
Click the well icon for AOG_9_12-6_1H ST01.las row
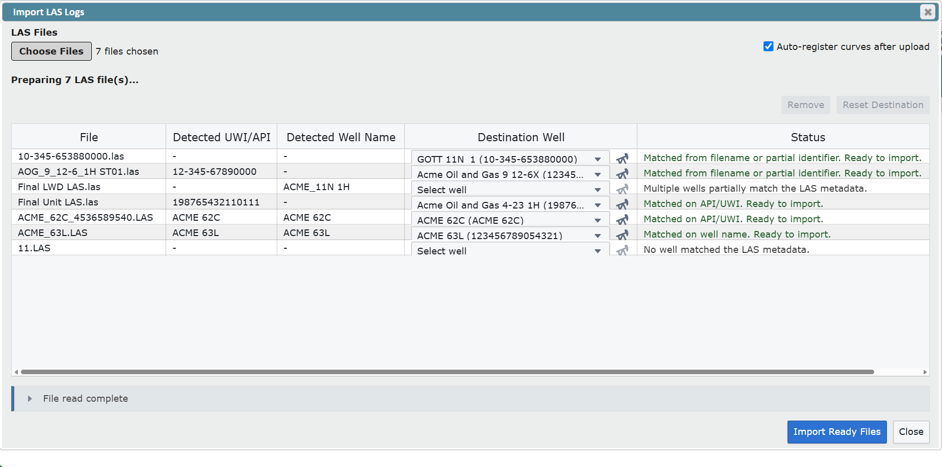point(622,174)
